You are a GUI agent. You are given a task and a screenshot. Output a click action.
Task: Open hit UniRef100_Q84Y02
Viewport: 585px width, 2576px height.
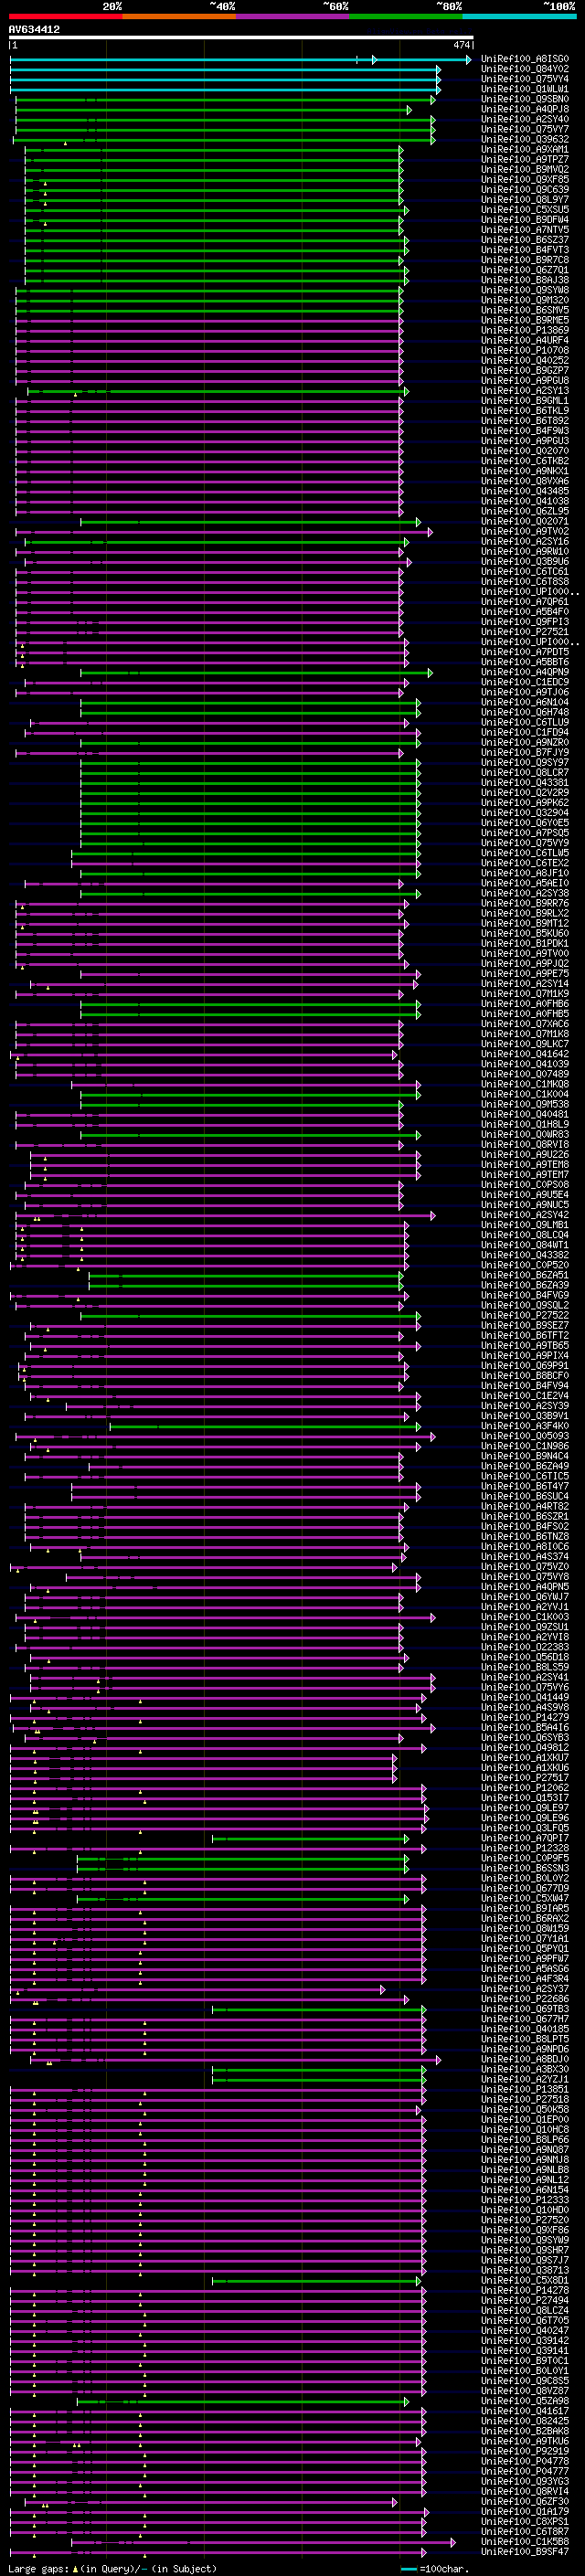point(525,70)
